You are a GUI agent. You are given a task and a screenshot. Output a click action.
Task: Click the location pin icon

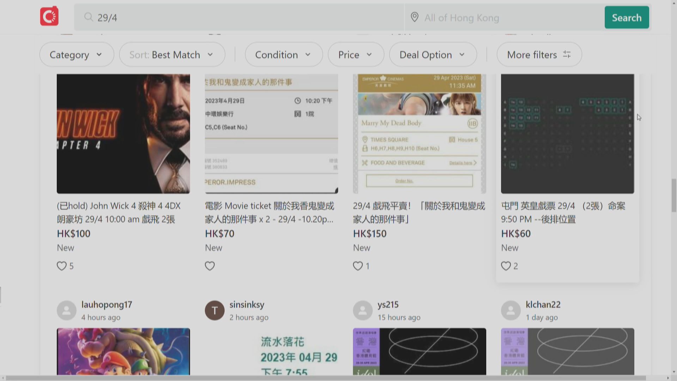click(414, 17)
